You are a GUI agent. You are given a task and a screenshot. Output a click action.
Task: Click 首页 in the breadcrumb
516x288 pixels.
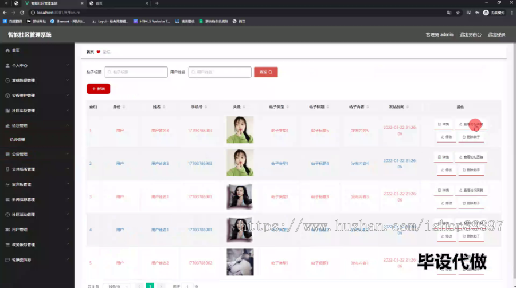(90, 52)
